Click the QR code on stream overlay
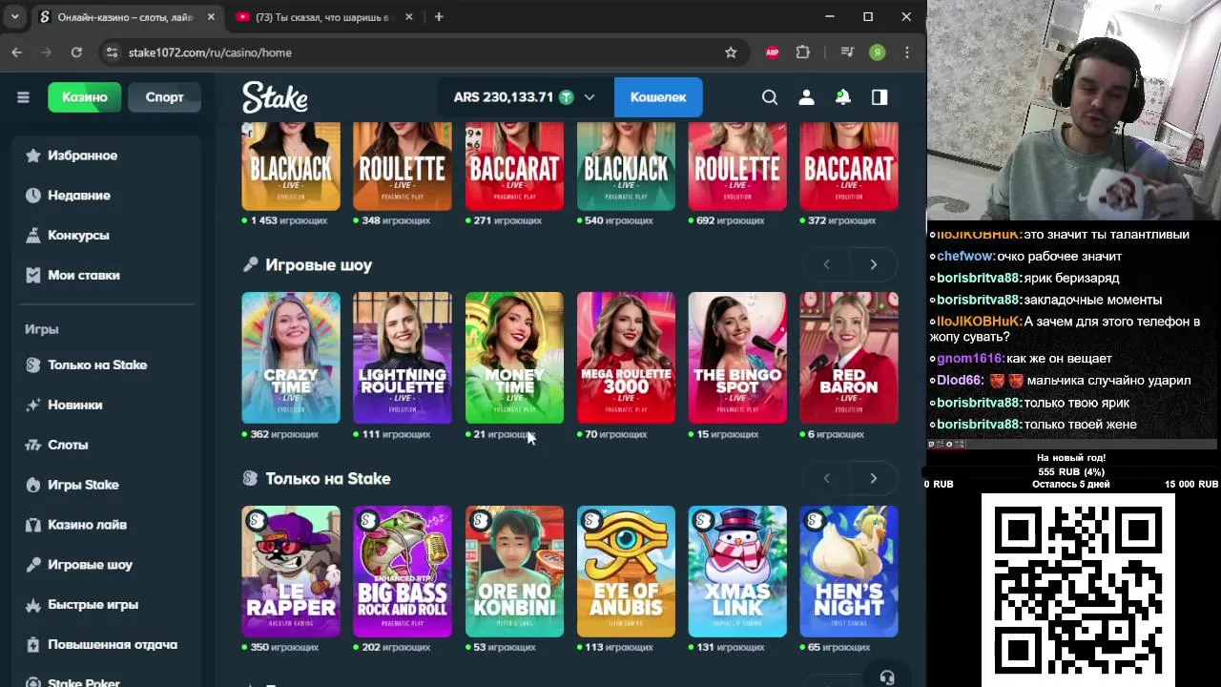 [x=1078, y=589]
